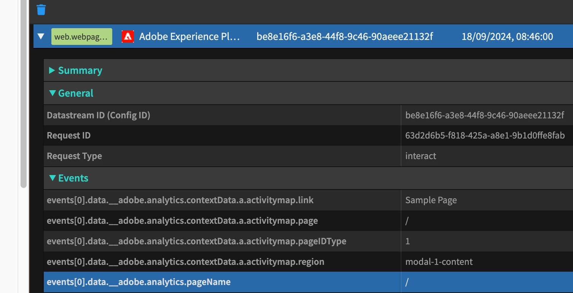Click the Datastream ID value cell
The image size is (573, 293).
click(x=487, y=115)
